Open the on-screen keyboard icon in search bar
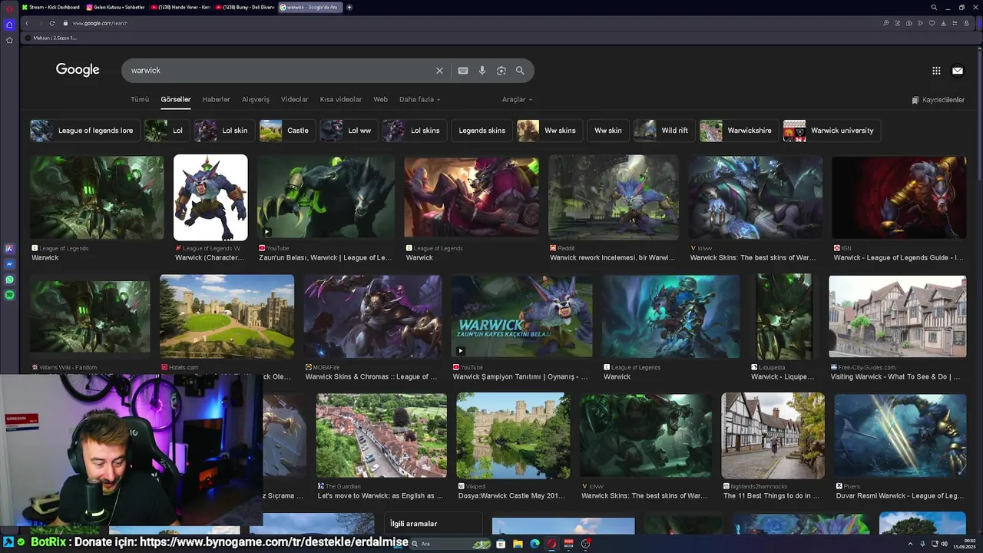Viewport: 983px width, 553px height. click(463, 71)
